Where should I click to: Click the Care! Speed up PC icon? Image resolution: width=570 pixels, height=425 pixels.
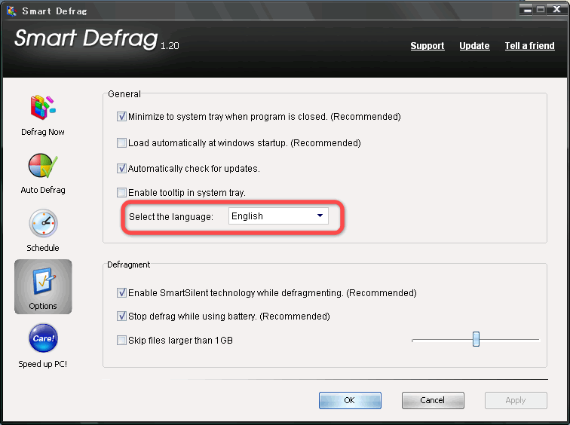[43, 338]
